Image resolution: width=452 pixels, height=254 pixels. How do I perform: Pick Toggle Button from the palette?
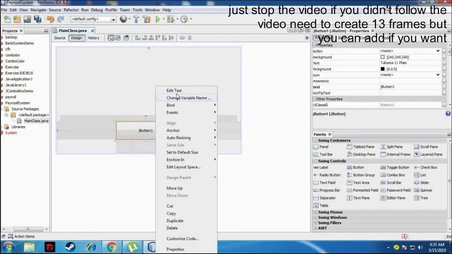click(x=395, y=168)
